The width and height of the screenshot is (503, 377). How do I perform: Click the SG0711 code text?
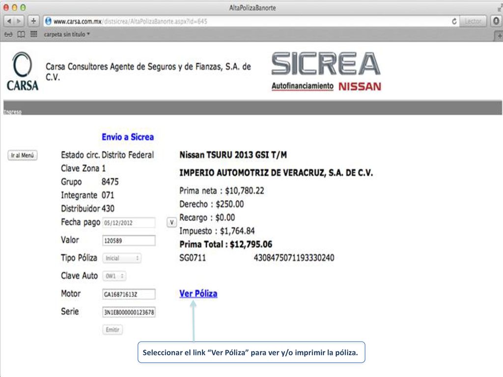tap(193, 258)
